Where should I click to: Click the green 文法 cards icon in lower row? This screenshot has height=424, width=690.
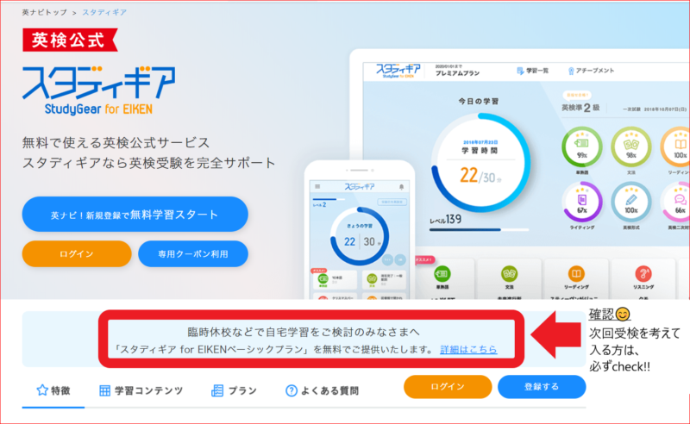509,274
